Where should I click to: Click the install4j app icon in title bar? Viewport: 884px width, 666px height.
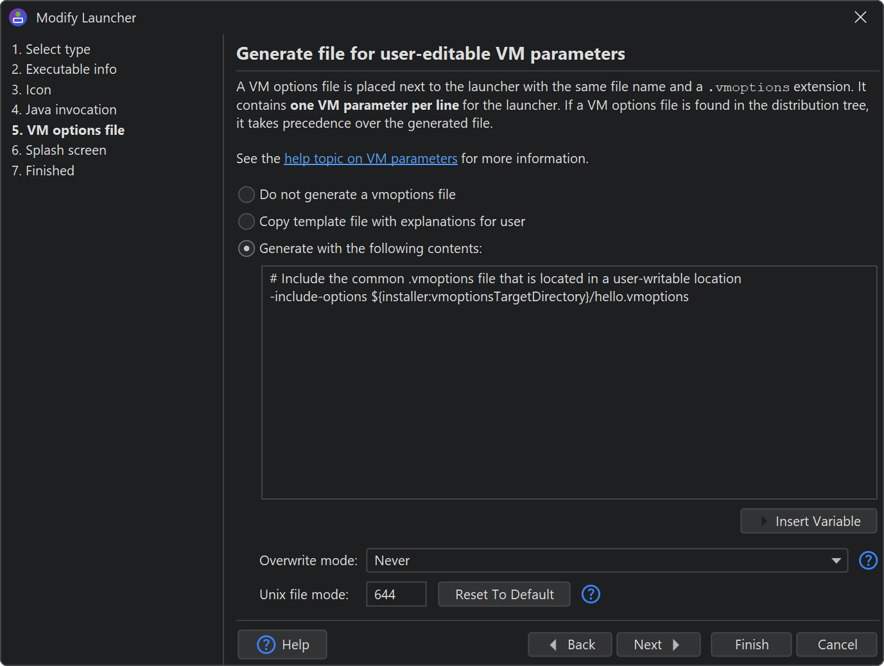pos(18,17)
